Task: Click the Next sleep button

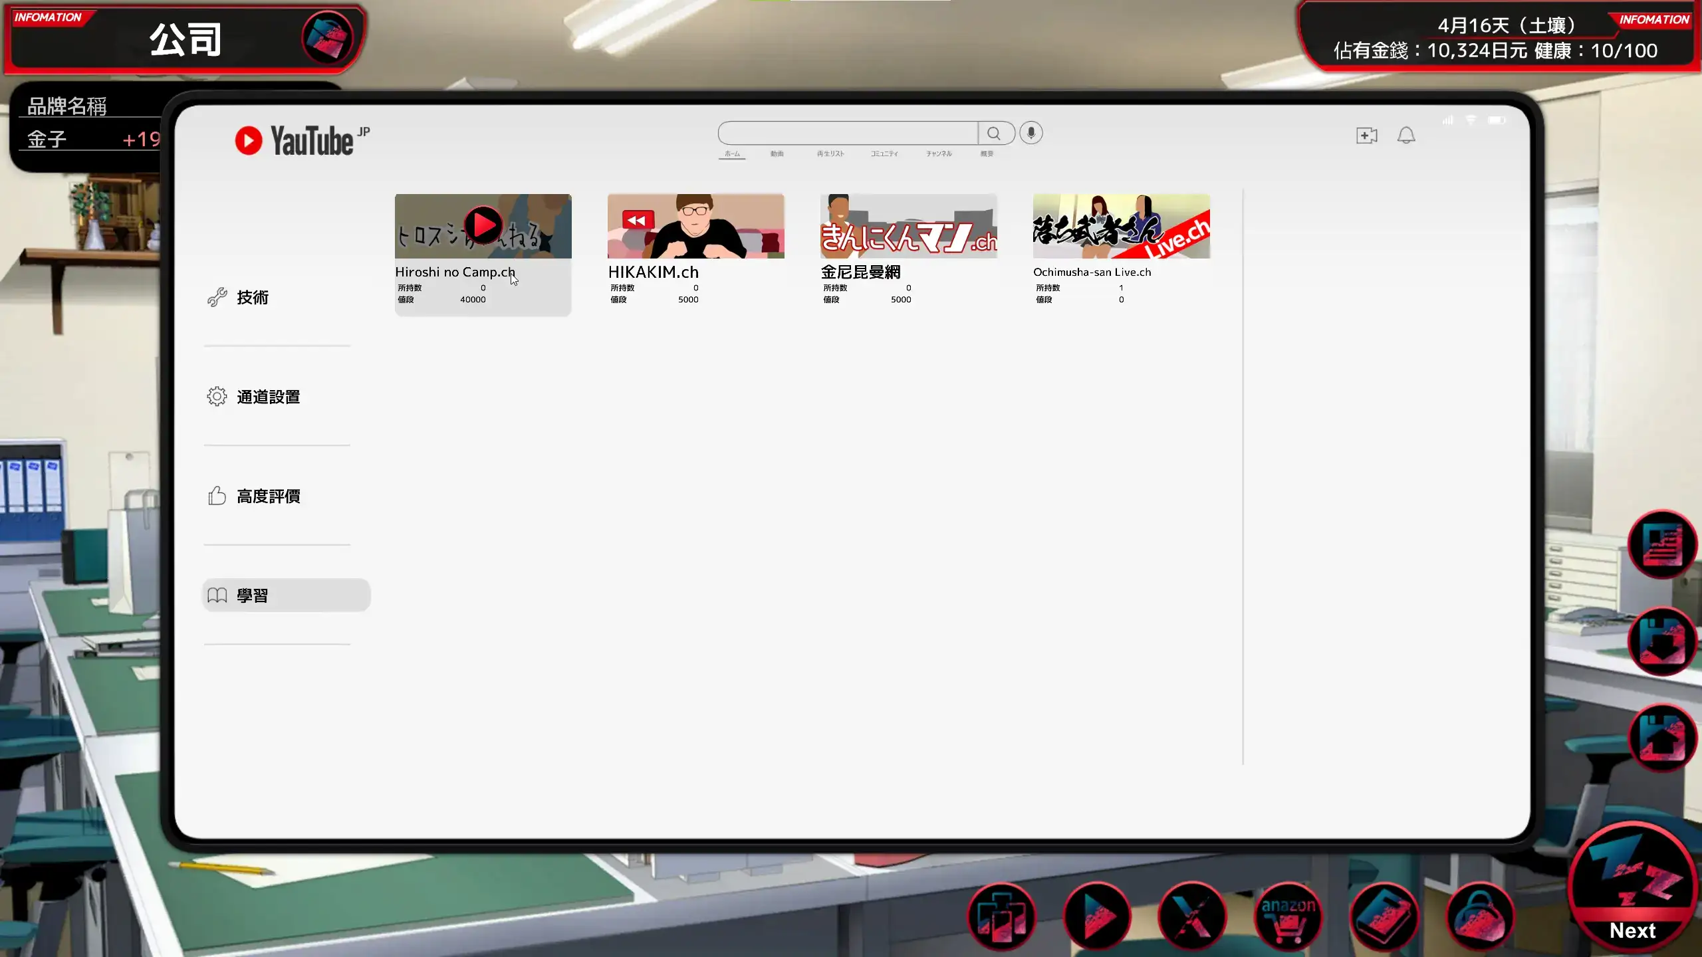Action: tap(1633, 887)
